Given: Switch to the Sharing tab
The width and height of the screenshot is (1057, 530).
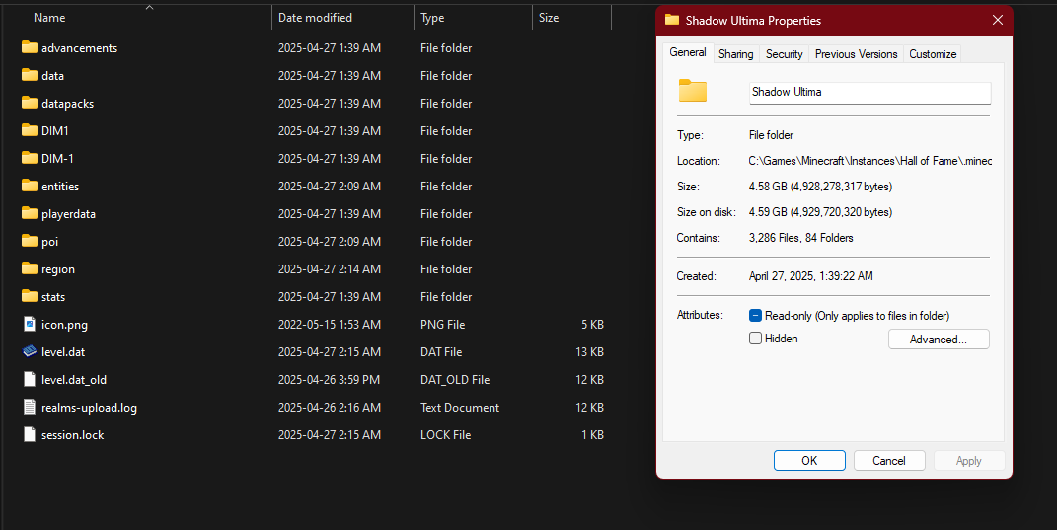Looking at the screenshot, I should (x=735, y=54).
